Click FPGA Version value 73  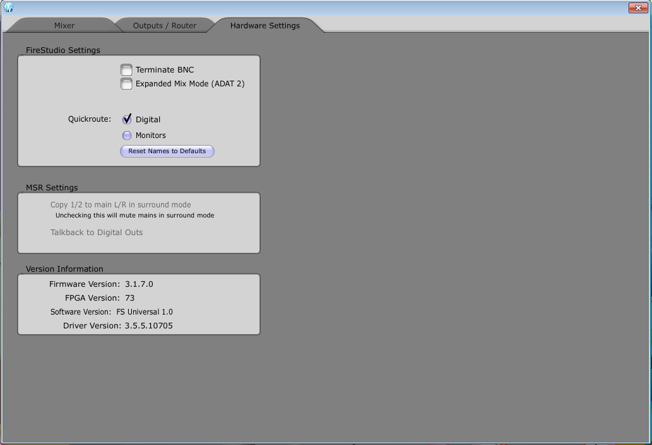(x=130, y=298)
